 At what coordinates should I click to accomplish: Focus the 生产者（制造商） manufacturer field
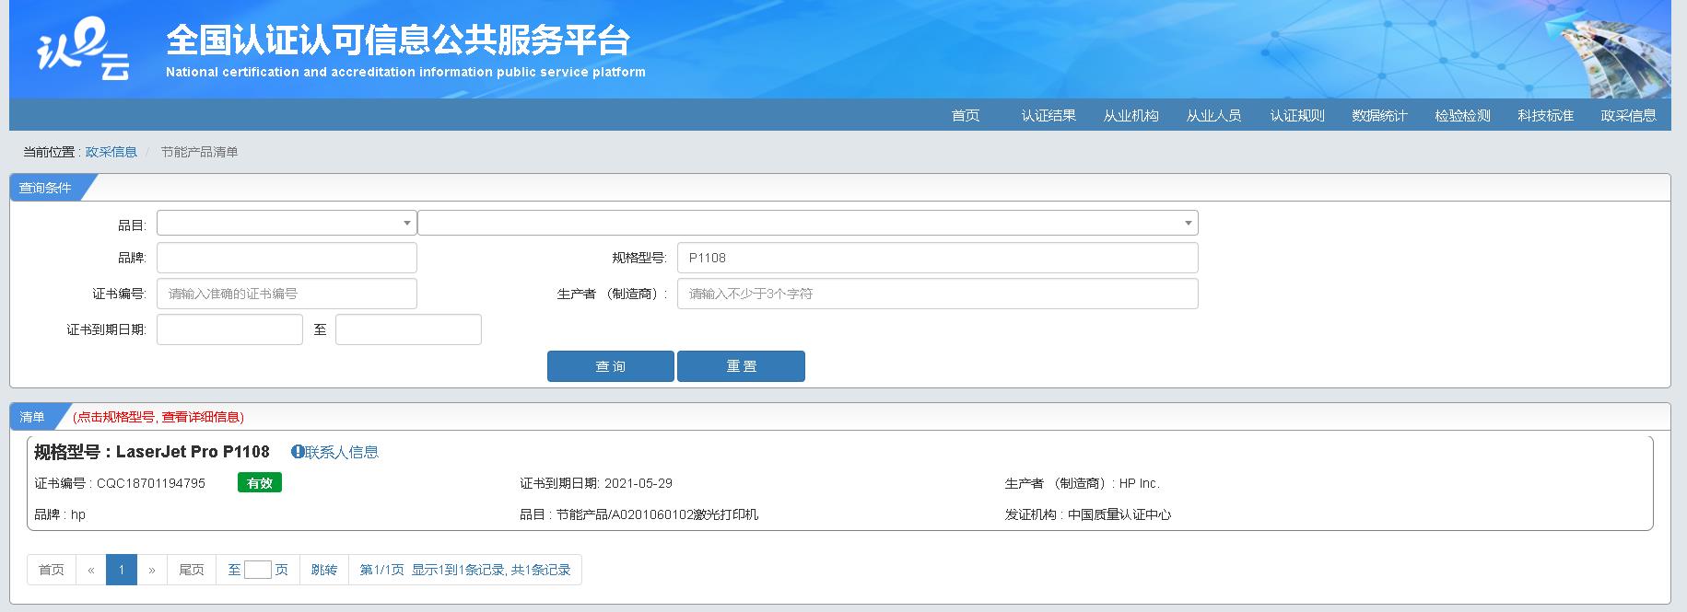tap(937, 294)
